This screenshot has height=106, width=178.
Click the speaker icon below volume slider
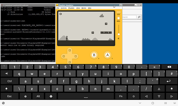(x=118, y=38)
